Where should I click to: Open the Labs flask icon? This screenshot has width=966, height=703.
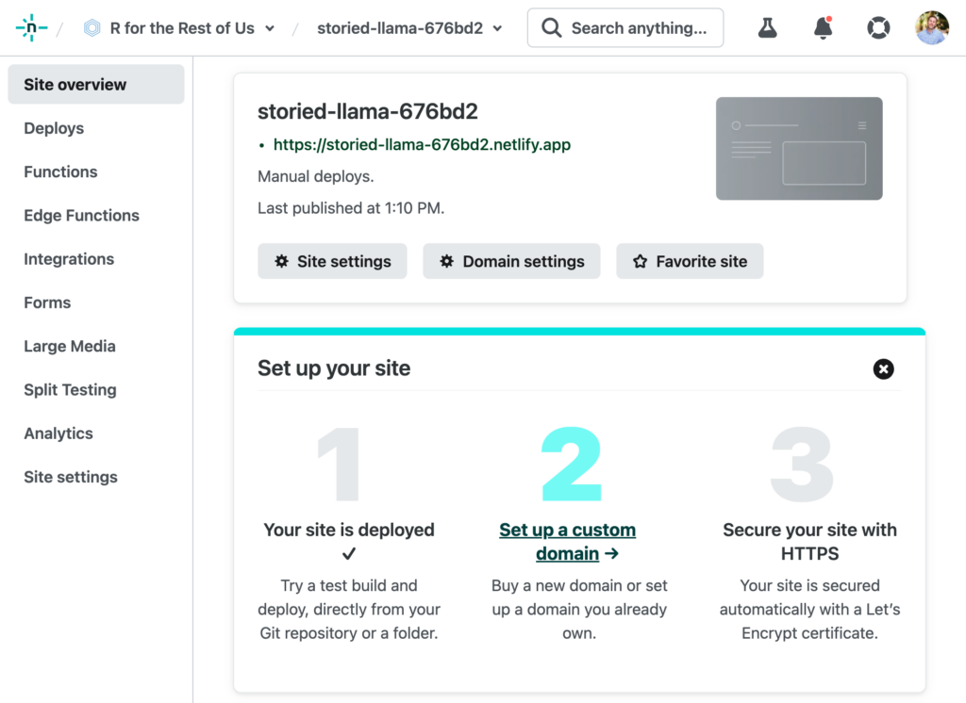tap(767, 27)
